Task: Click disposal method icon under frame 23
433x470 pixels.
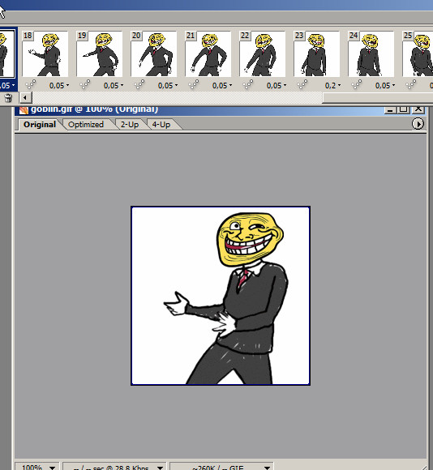Action: pyautogui.click(x=302, y=85)
